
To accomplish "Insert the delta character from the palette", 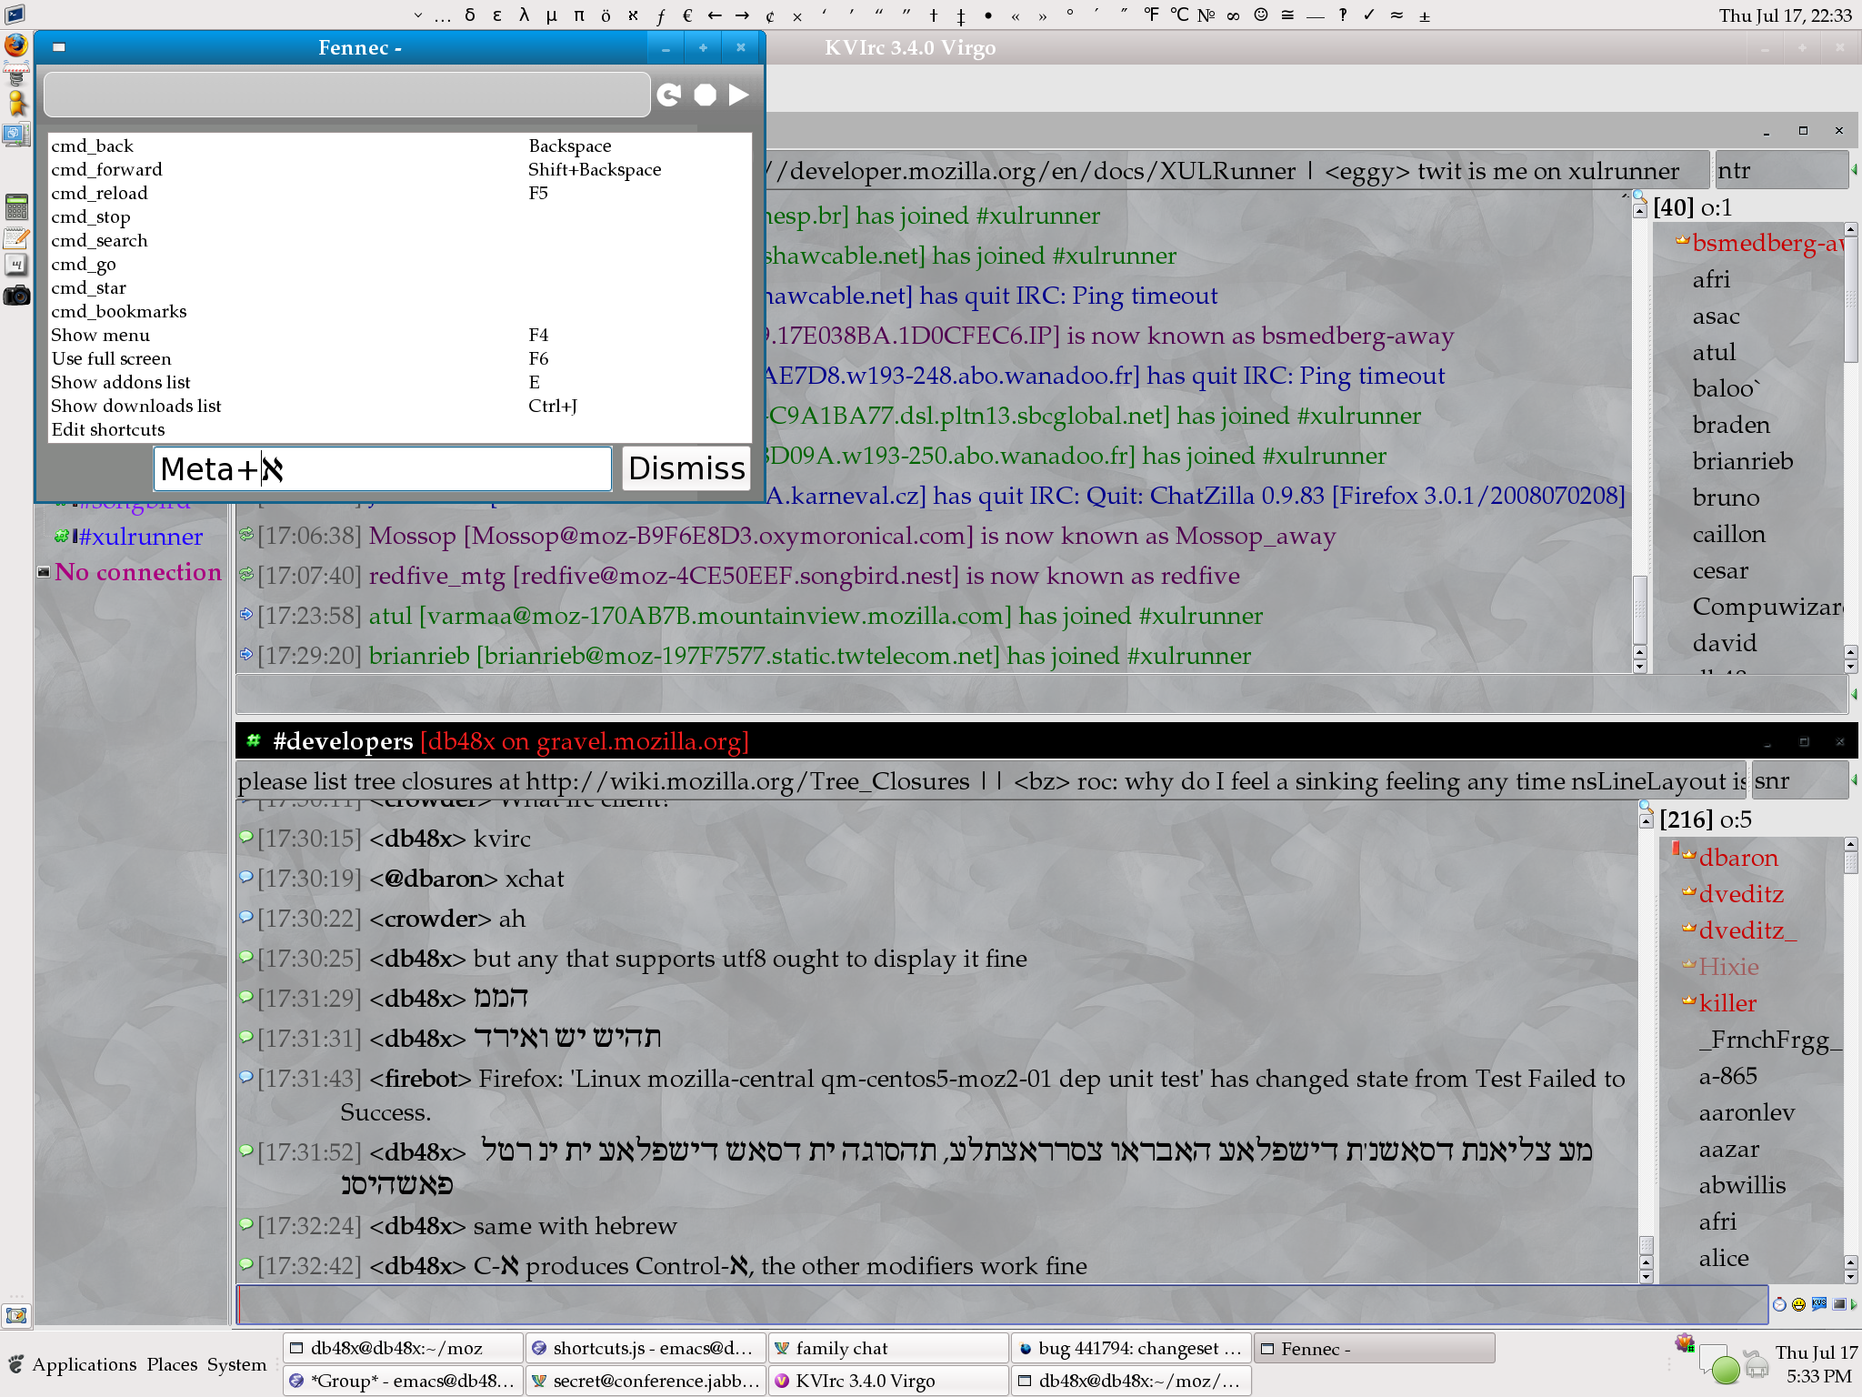I will (470, 15).
